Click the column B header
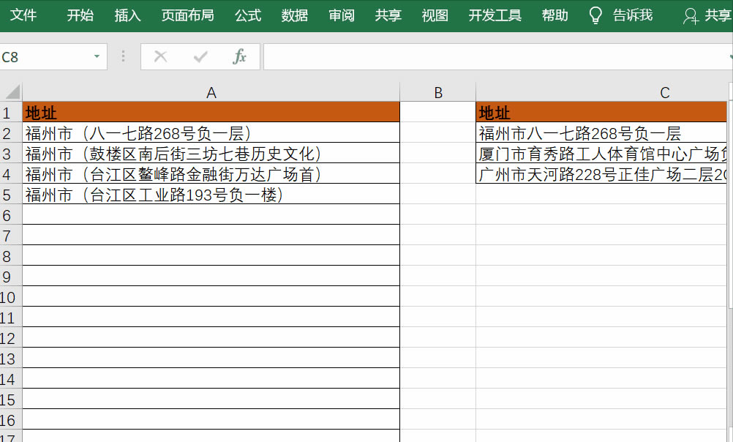 click(438, 91)
